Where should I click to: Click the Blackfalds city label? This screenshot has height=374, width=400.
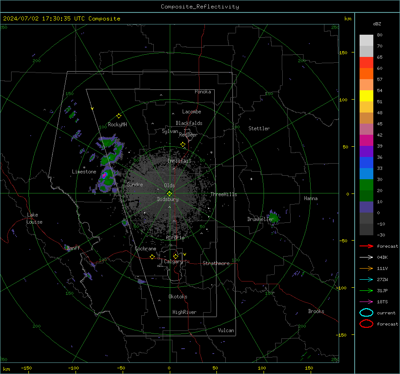[x=189, y=123]
